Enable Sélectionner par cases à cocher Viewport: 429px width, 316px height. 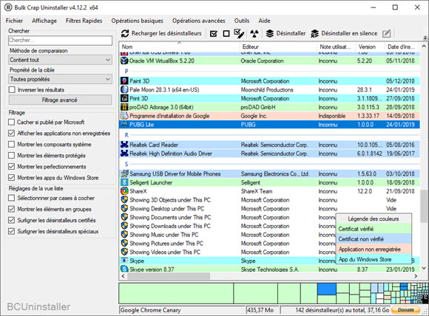[12, 198]
